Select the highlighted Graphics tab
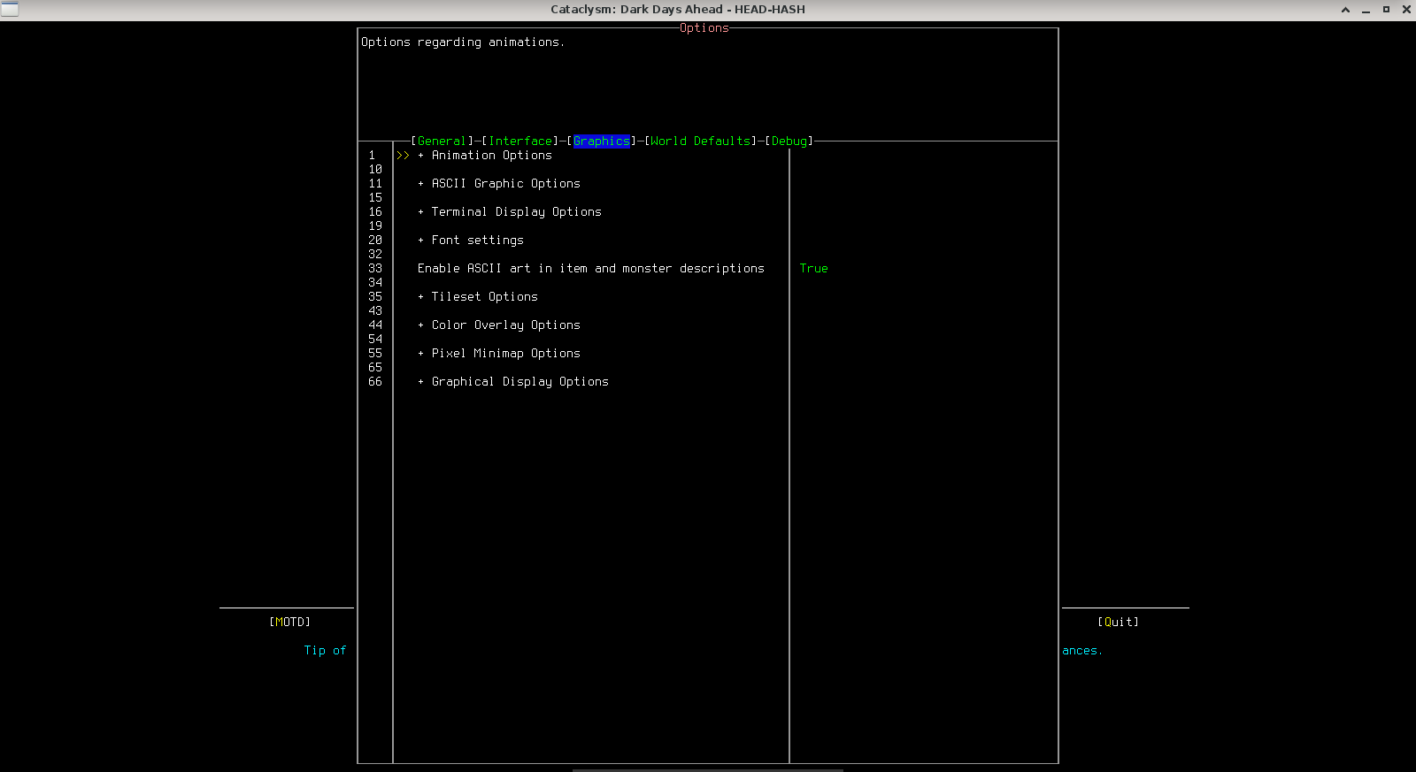Viewport: 1416px width, 772px height. point(601,141)
